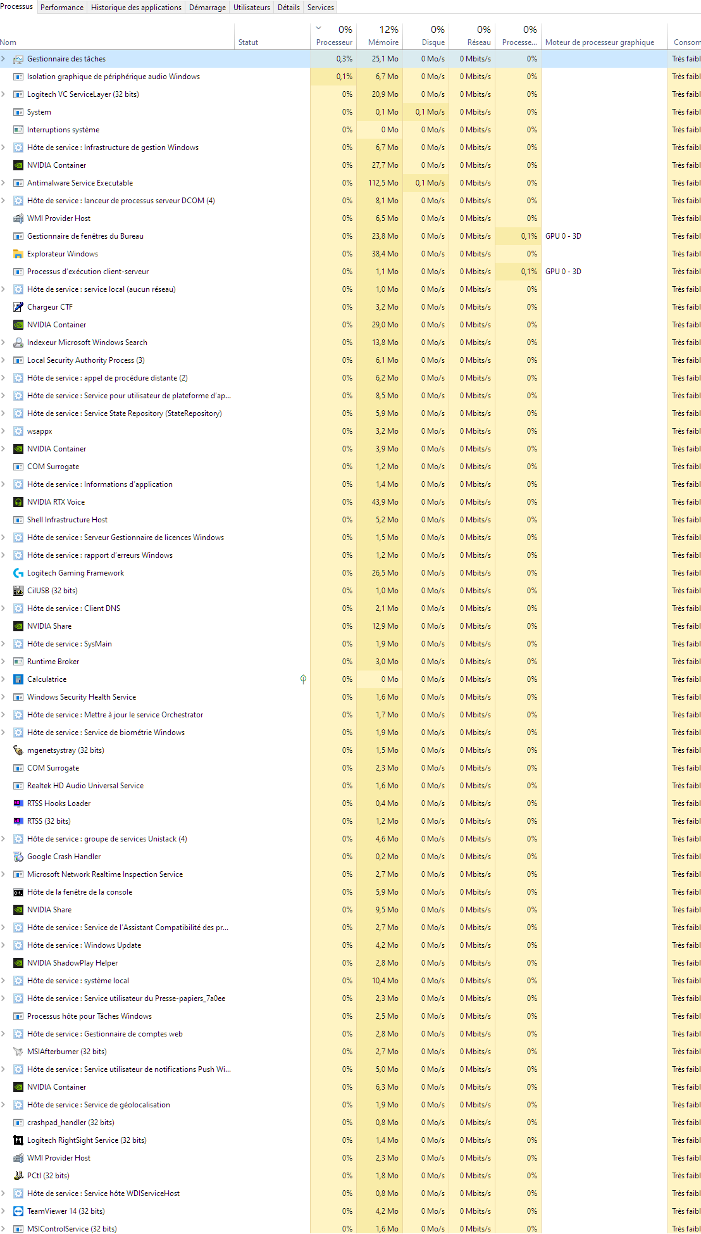
Task: Click the RTSS (32 bits) icon
Action: click(x=18, y=821)
